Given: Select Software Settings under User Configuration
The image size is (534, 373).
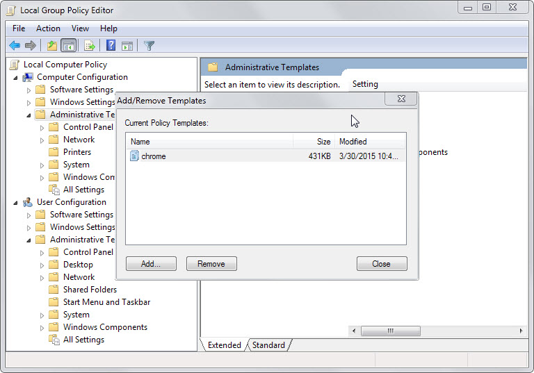Looking at the screenshot, I should [82, 215].
